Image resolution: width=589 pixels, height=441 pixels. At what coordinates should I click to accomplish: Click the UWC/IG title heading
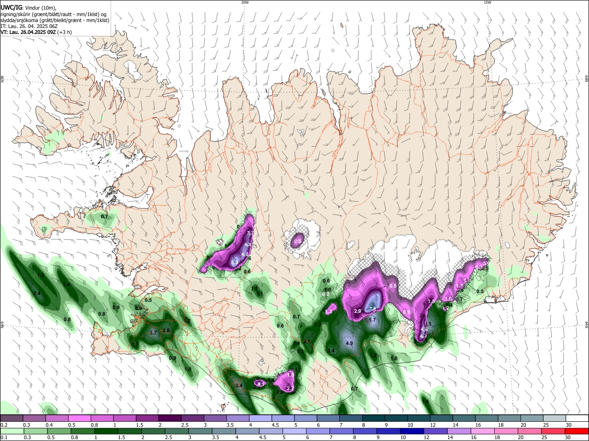coord(11,7)
